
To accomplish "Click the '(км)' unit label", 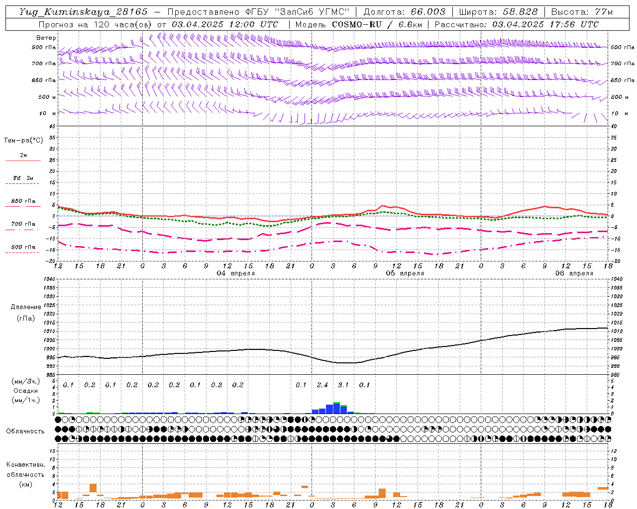I will click(x=26, y=484).
